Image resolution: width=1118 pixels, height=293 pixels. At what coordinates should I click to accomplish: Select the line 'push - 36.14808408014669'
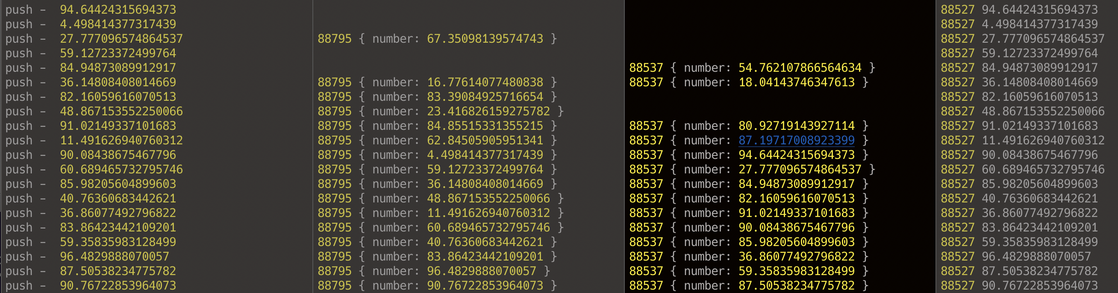click(91, 82)
